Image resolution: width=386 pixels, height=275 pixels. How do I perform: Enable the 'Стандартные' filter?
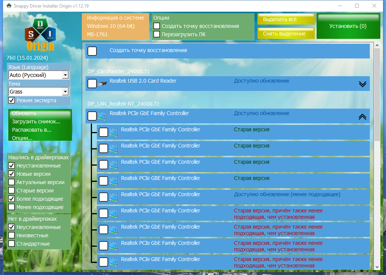pos(12,244)
